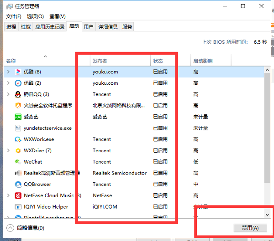Select the WeChat entry name
This screenshot has height=241, width=274.
point(33,162)
